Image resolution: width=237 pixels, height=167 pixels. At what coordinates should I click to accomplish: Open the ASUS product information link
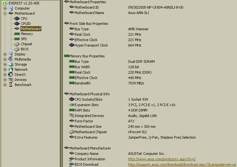point(162,159)
